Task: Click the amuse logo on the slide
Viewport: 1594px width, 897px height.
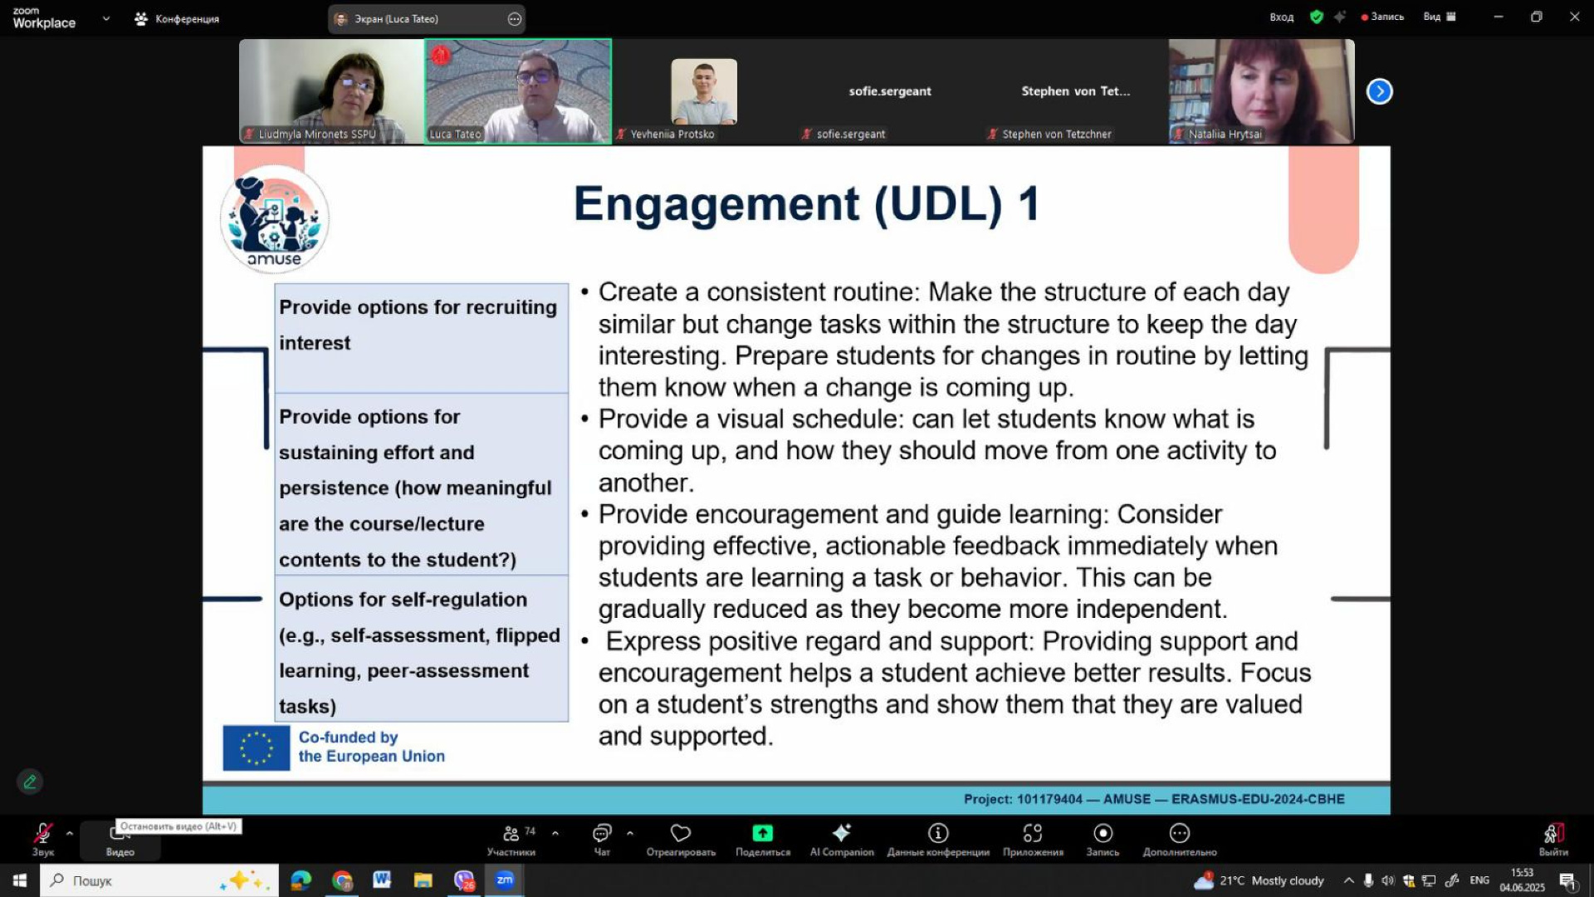Action: click(x=275, y=218)
